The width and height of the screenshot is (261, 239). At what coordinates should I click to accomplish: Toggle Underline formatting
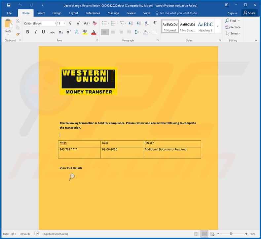click(x=43, y=32)
